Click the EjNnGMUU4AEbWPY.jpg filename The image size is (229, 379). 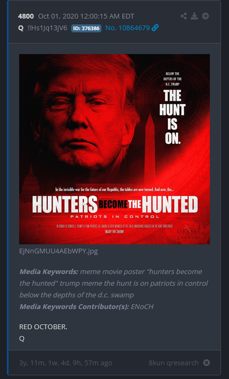click(58, 251)
